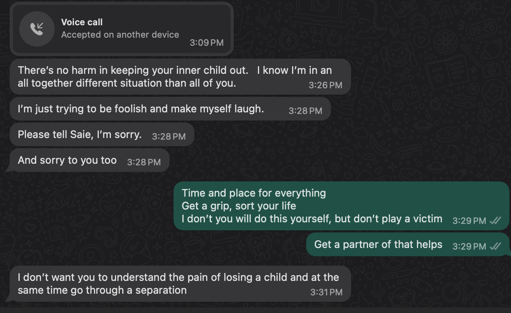
Task: Select the sent "Get a partner of that helps" message
Action: click(x=378, y=244)
